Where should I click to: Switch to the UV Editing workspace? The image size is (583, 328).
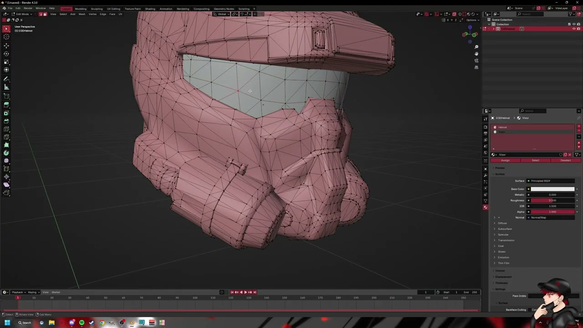113,9
